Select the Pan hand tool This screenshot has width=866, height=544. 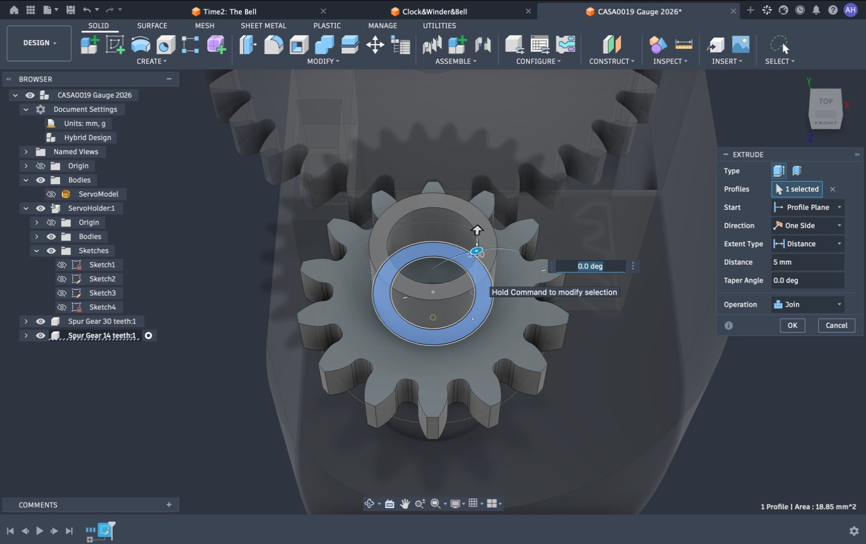pyautogui.click(x=405, y=504)
